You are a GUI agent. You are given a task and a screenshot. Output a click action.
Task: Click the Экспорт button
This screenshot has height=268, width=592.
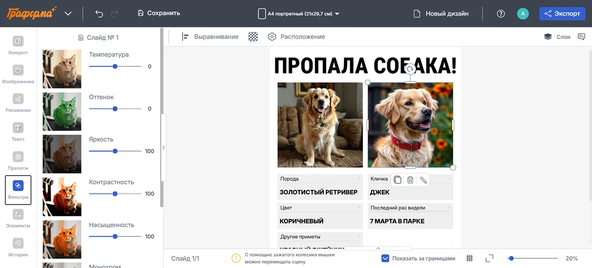click(562, 14)
